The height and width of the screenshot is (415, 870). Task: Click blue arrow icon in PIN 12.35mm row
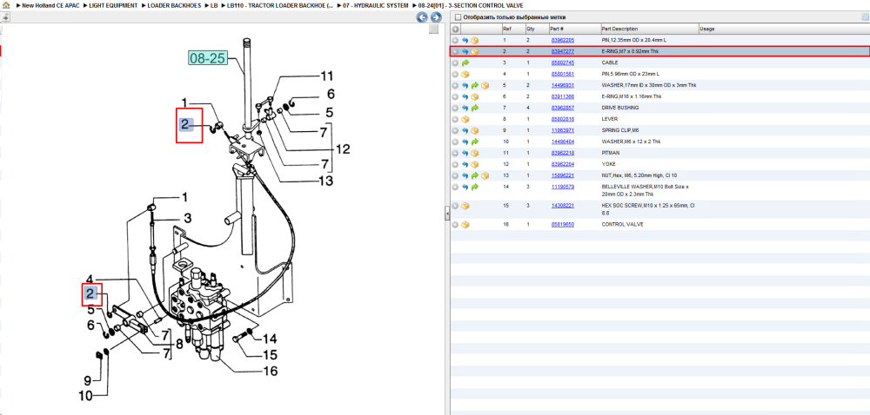click(465, 41)
